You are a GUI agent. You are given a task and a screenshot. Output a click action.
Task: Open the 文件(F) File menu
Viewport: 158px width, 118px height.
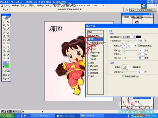pos(7,5)
